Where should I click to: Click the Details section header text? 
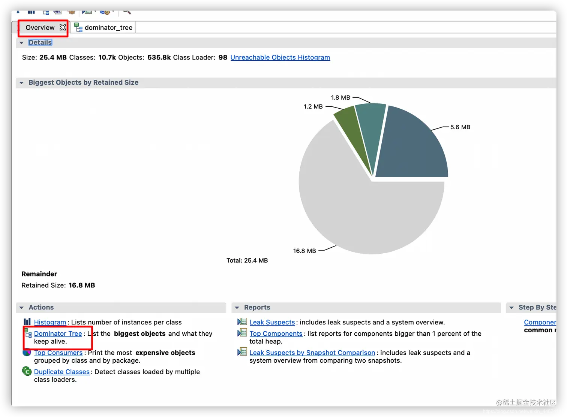click(x=40, y=42)
